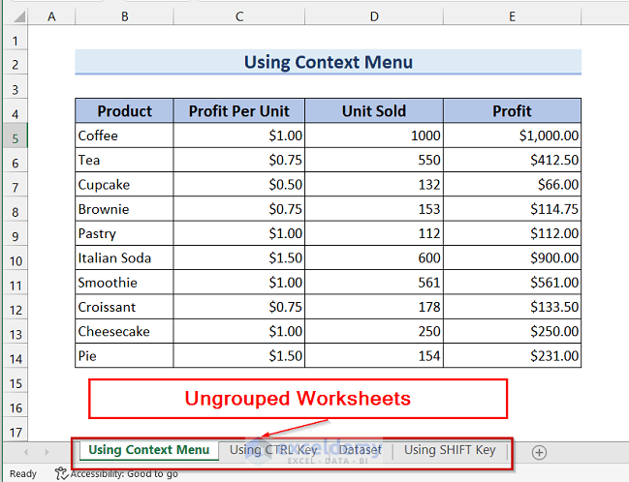Select row 5 header

pos(15,136)
